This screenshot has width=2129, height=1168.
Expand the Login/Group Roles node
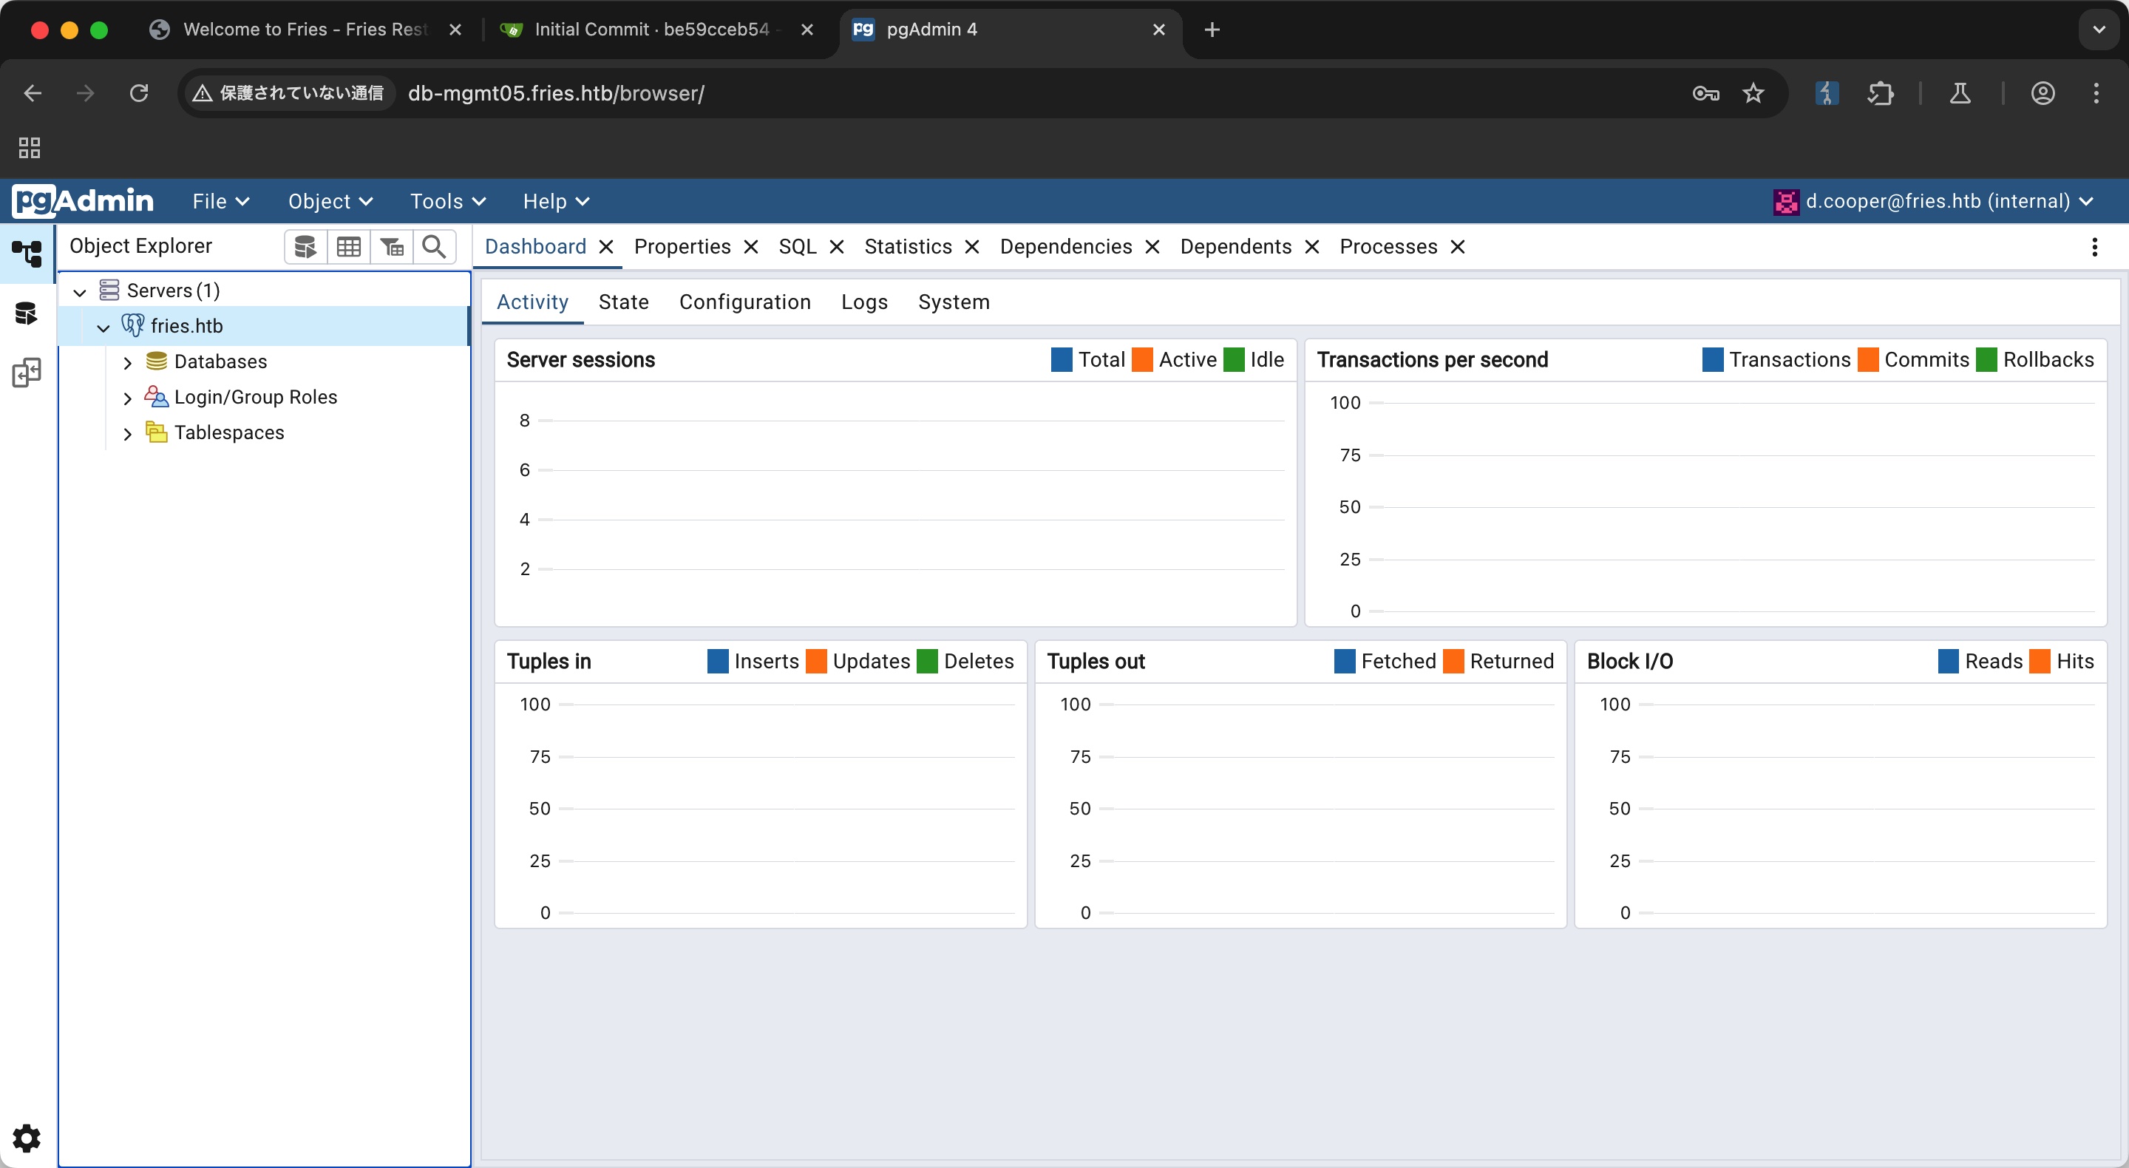click(127, 398)
